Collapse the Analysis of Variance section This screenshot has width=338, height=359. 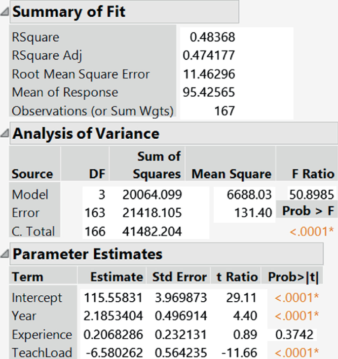point(4,133)
